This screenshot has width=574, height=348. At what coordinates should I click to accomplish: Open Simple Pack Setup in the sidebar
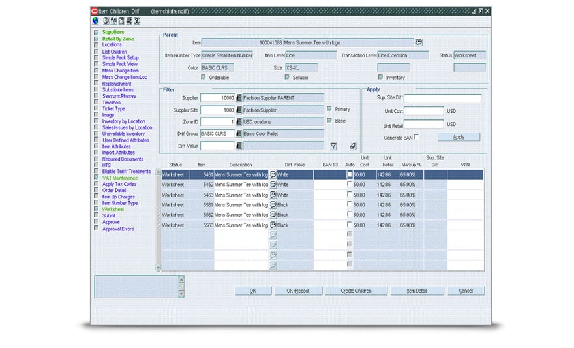121,58
